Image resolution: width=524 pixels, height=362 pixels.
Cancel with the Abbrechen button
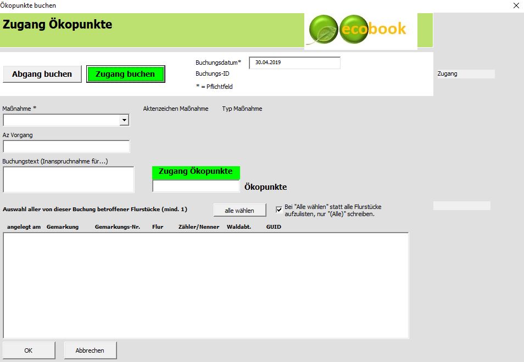(91, 350)
